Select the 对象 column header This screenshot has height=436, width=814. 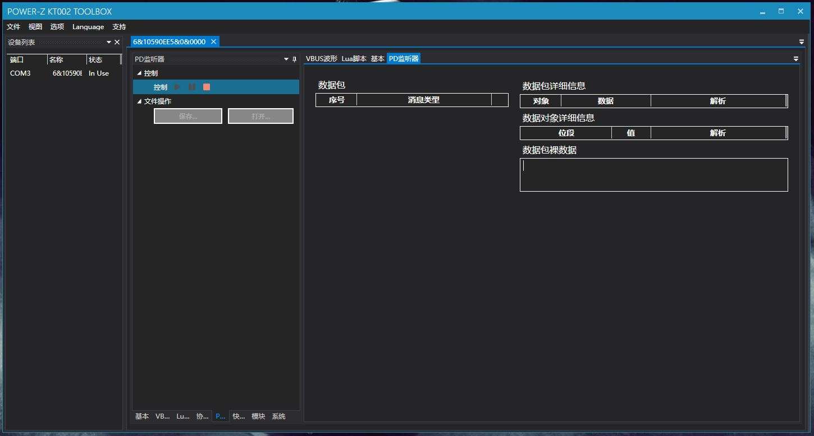pos(541,101)
